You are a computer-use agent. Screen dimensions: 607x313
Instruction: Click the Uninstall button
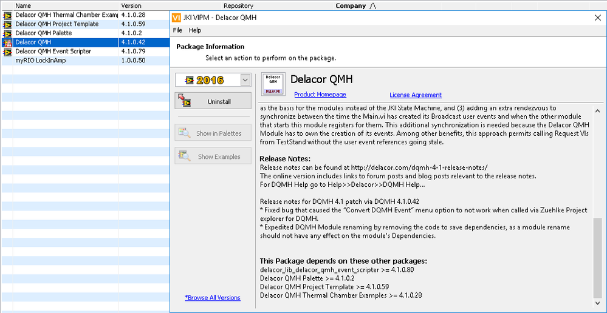213,102
